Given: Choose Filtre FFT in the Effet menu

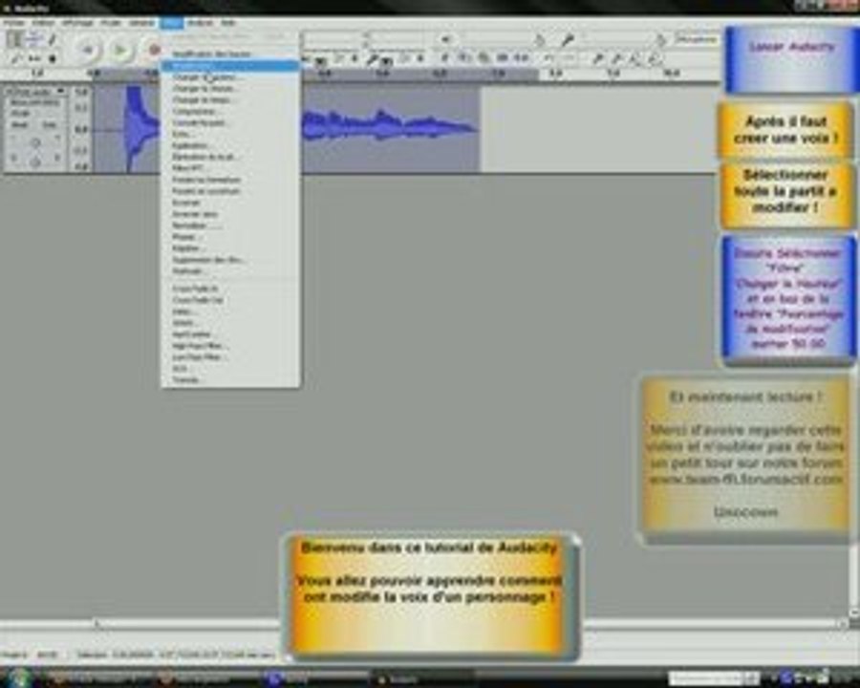Looking at the screenshot, I should coord(230,168).
